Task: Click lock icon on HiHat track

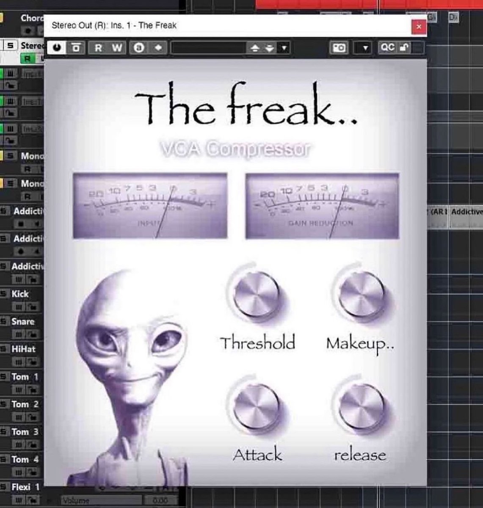Action: click(x=33, y=362)
